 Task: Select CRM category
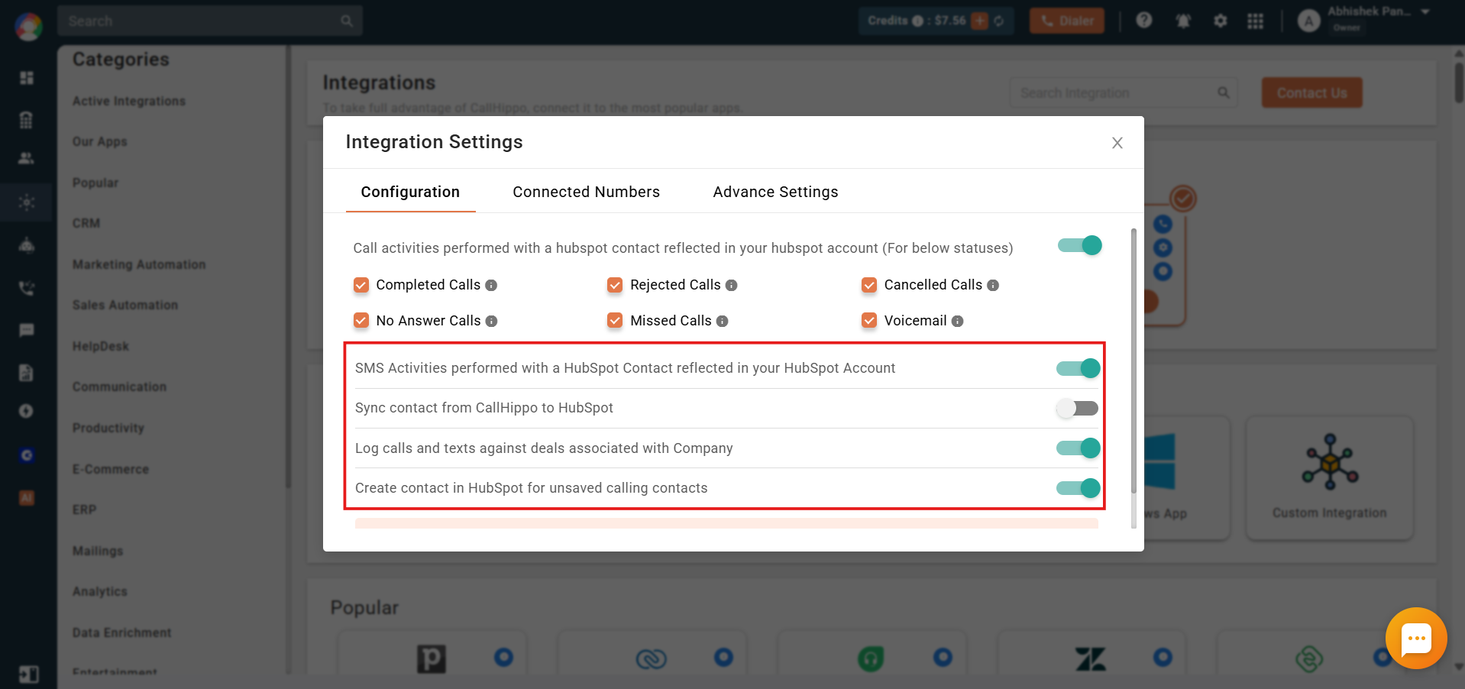[86, 223]
